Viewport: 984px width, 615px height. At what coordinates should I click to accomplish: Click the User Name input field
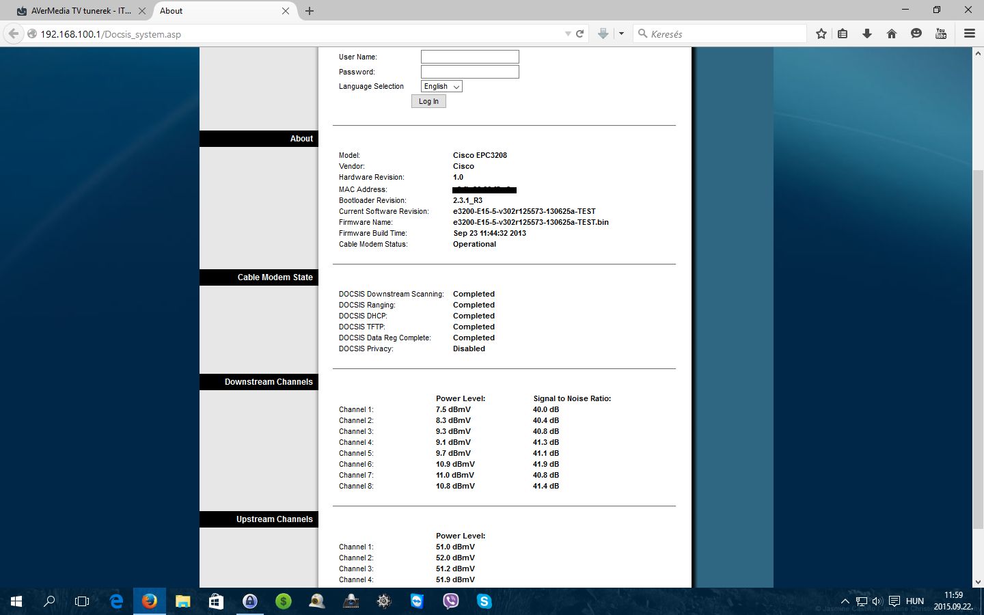[470, 57]
